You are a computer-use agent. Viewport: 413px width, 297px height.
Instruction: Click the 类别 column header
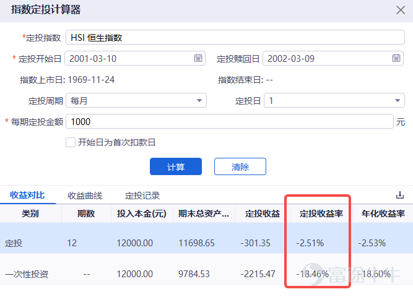pyautogui.click(x=30, y=213)
